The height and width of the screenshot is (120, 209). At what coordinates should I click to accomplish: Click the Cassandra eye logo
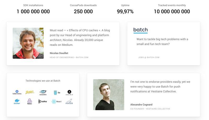tap(43, 92)
